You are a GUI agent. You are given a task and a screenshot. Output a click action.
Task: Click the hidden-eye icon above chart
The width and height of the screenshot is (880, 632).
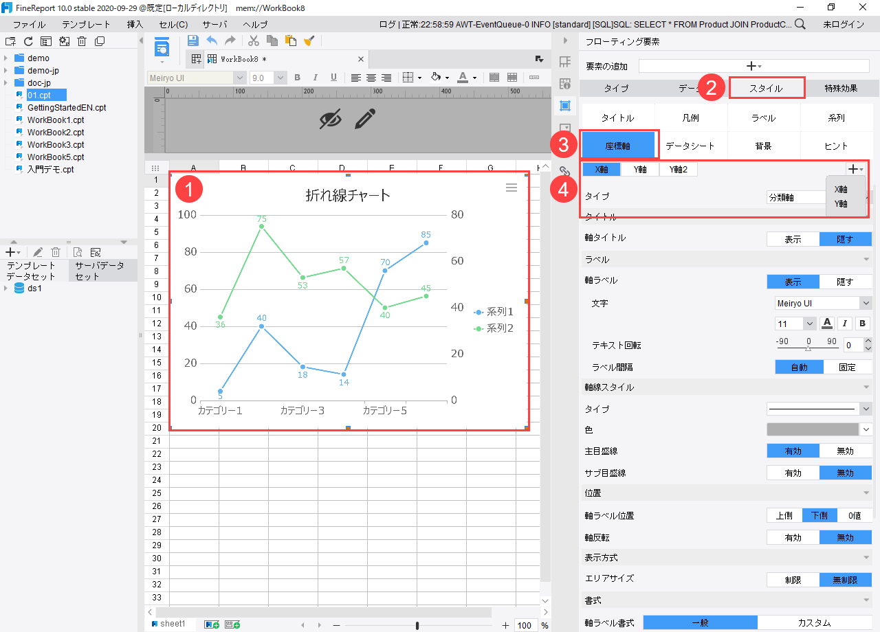click(331, 120)
